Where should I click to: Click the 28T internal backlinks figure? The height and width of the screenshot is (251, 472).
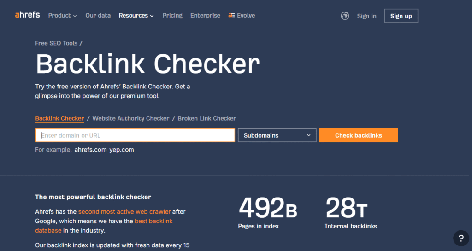click(x=351, y=212)
